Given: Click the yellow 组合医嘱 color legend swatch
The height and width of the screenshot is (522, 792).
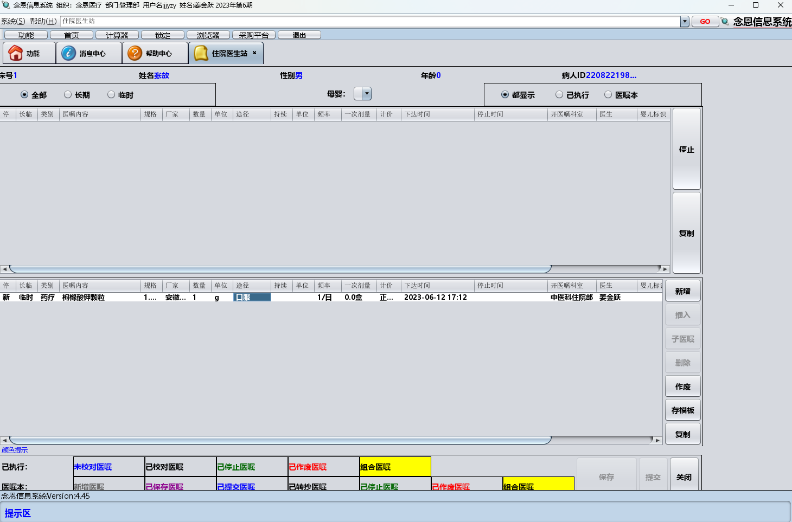Looking at the screenshot, I should pyautogui.click(x=395, y=467).
